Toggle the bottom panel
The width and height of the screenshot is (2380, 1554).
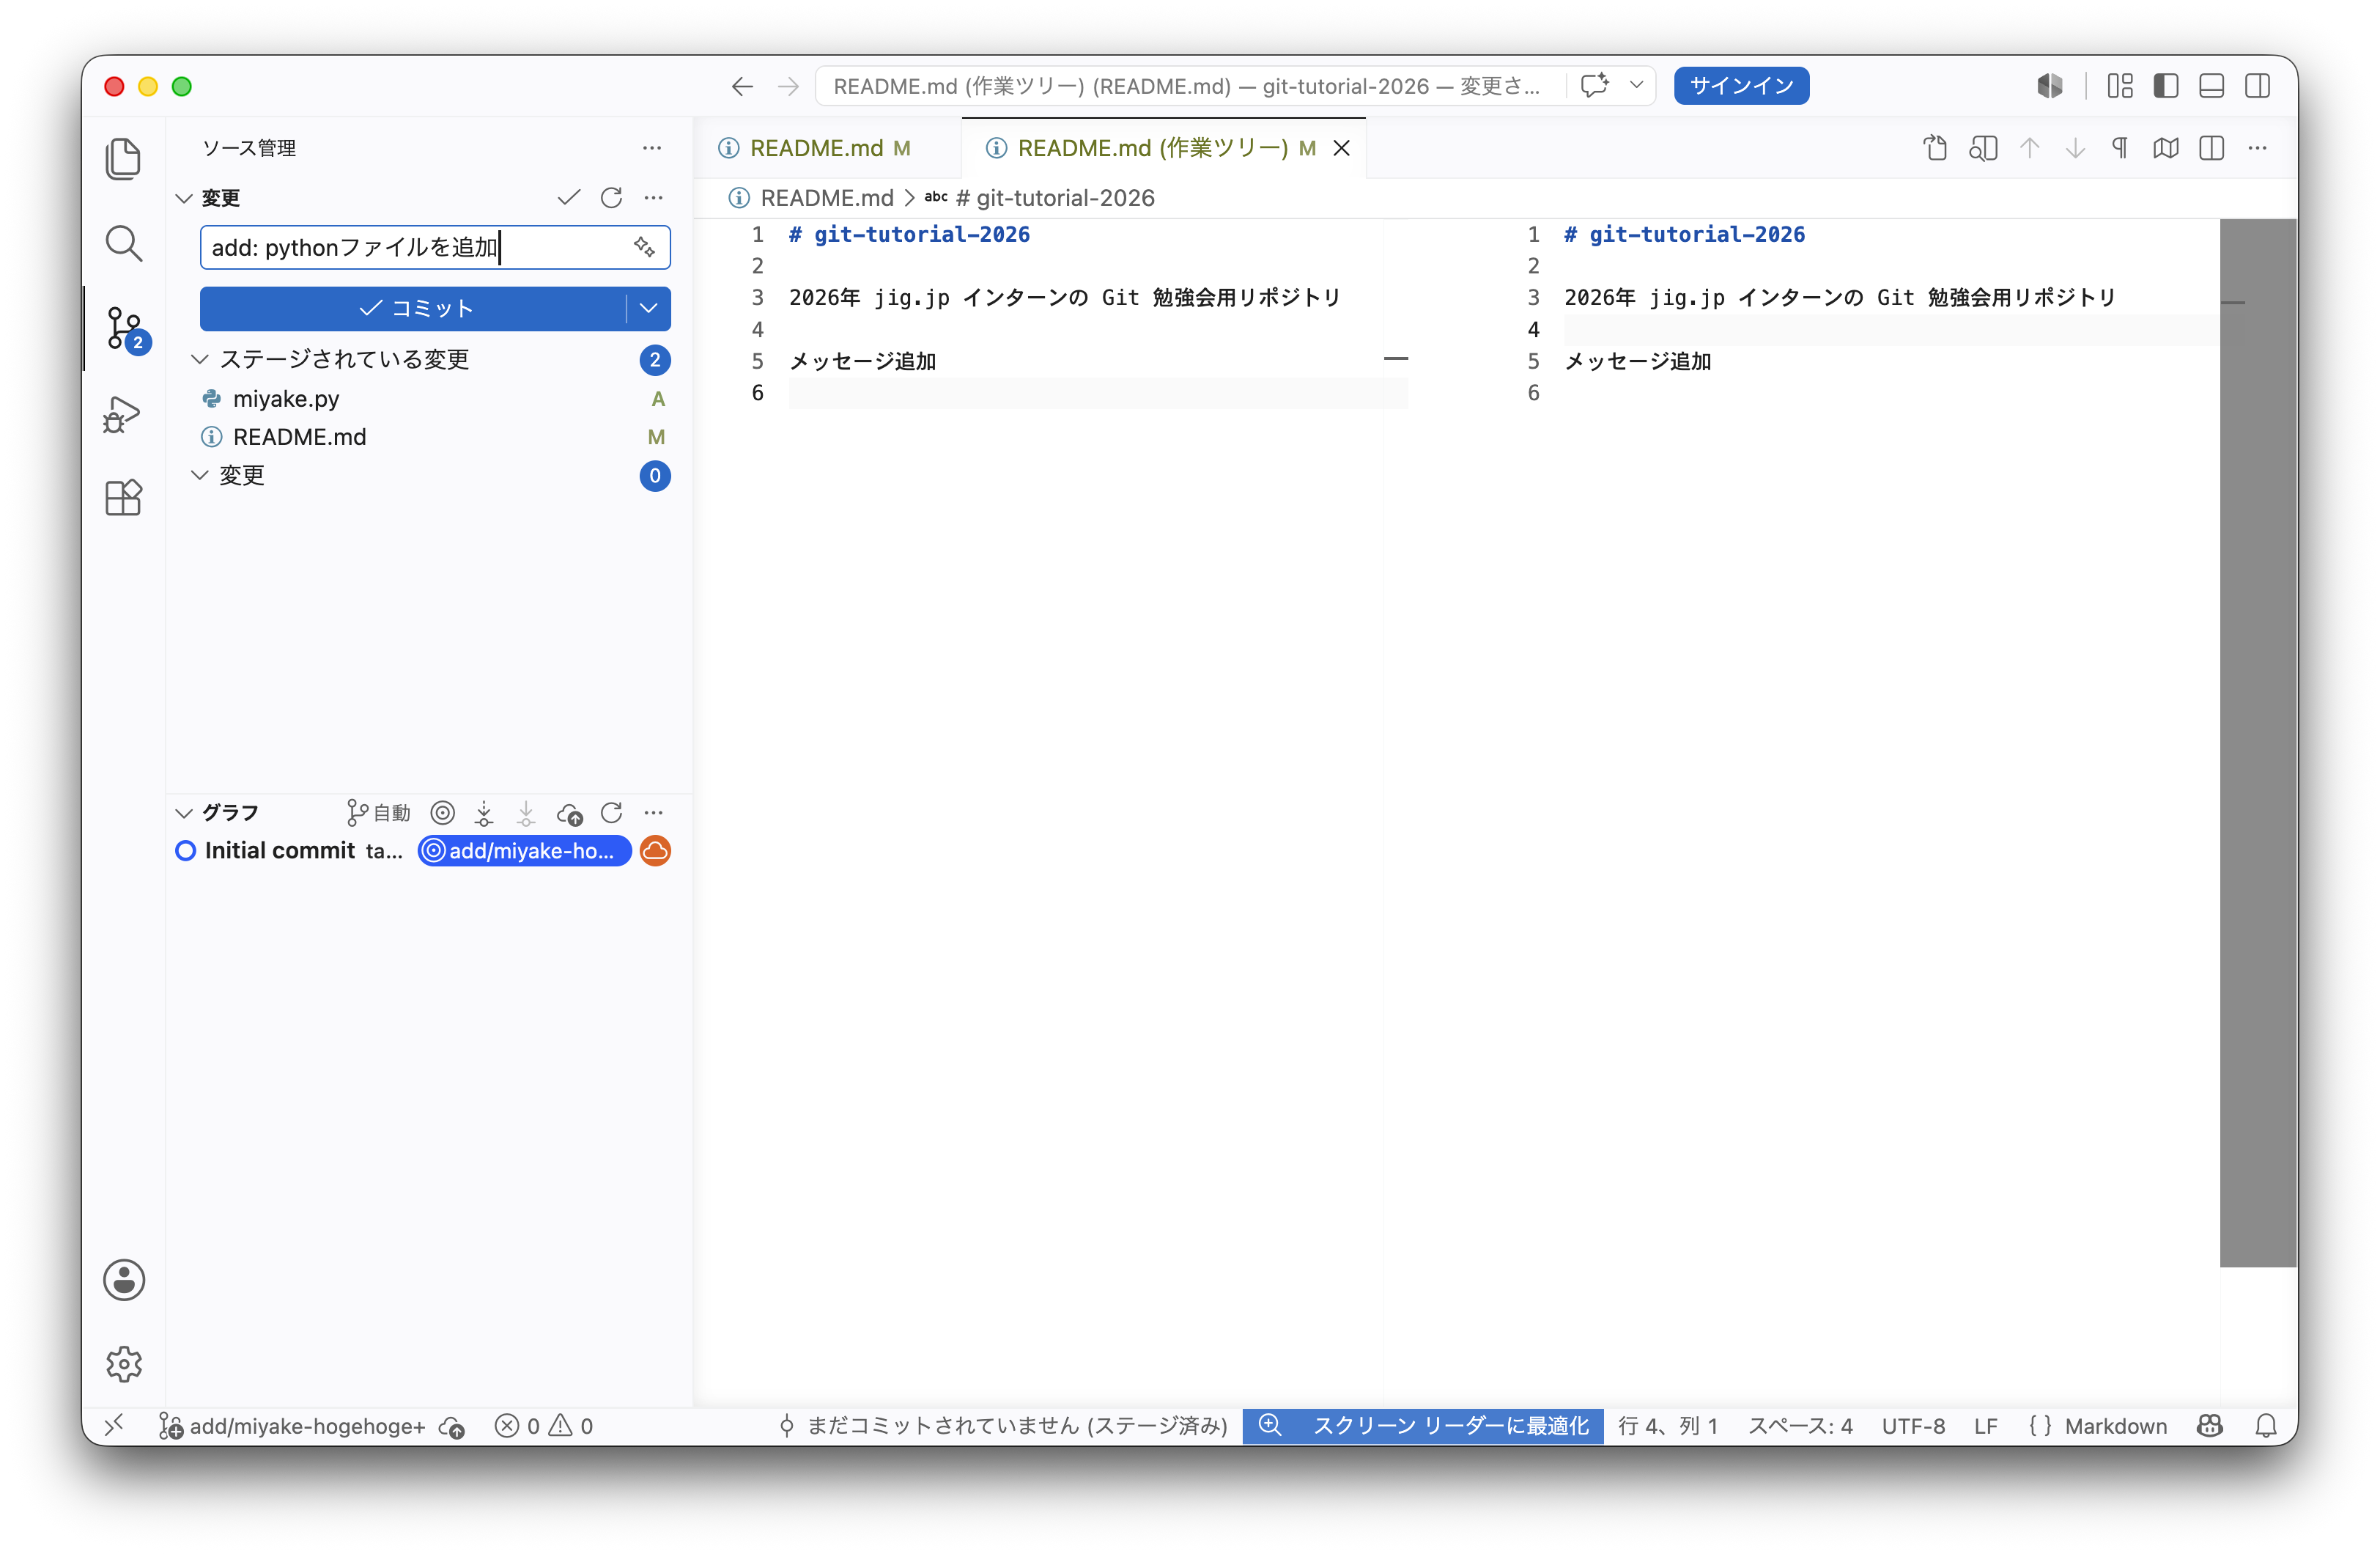coord(2211,86)
